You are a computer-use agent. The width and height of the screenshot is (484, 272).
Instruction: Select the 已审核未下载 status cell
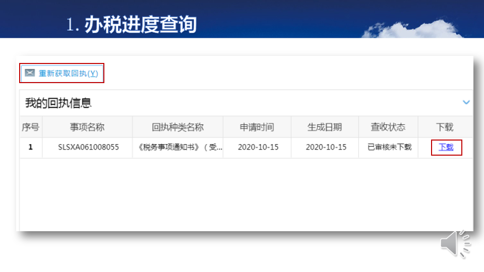(x=389, y=147)
